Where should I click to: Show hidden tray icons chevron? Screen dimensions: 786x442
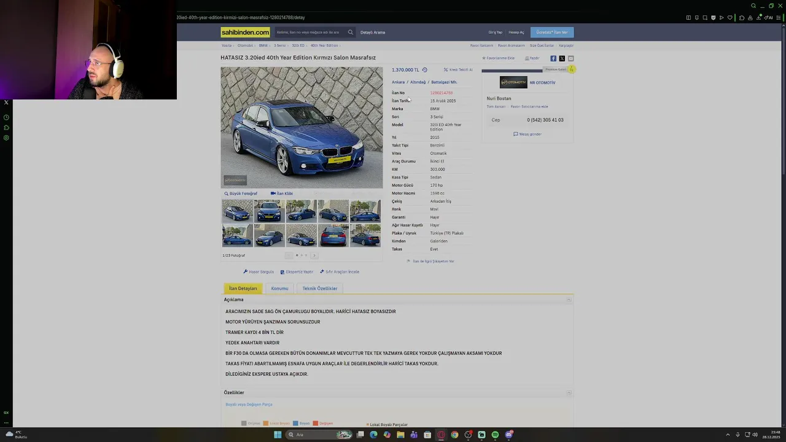728,435
